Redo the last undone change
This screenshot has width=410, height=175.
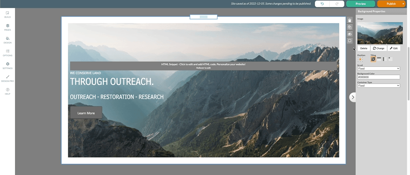pyautogui.click(x=337, y=4)
